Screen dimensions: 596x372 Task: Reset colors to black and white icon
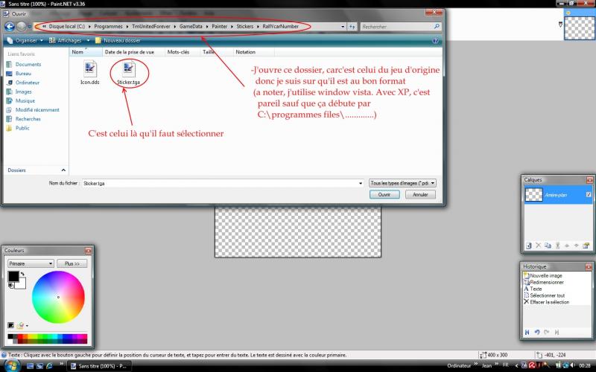coord(10,285)
